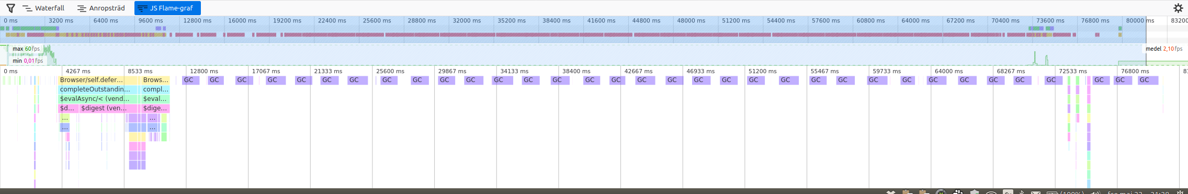1188x194 pixels.
Task: Click the '60800 ms' overview ruler tick
Action: coord(871,20)
